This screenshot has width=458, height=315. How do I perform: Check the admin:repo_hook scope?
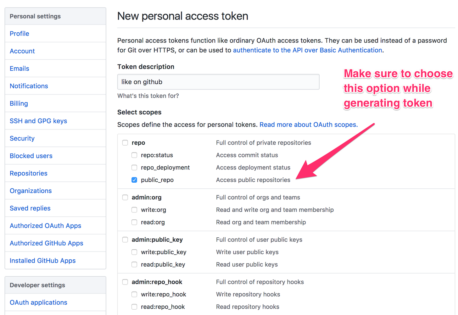coord(125,282)
